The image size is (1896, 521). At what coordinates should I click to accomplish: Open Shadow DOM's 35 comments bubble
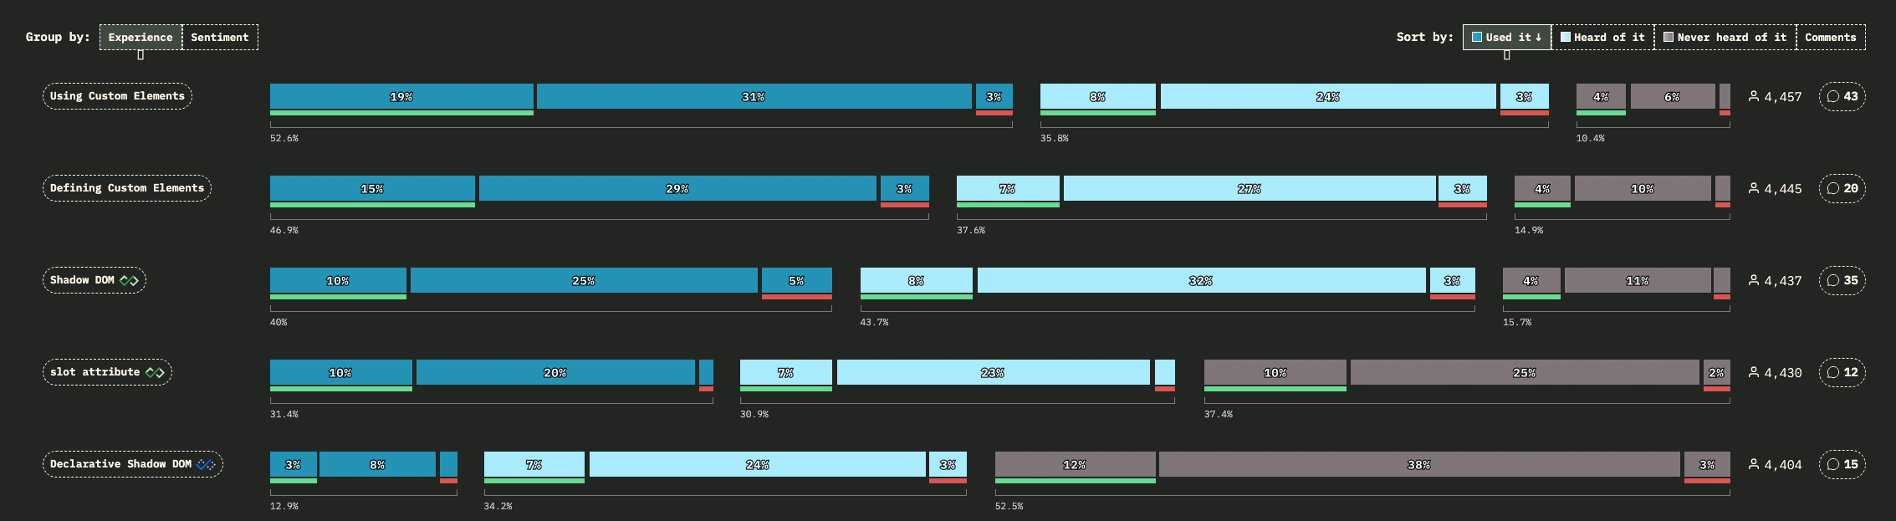(1842, 280)
